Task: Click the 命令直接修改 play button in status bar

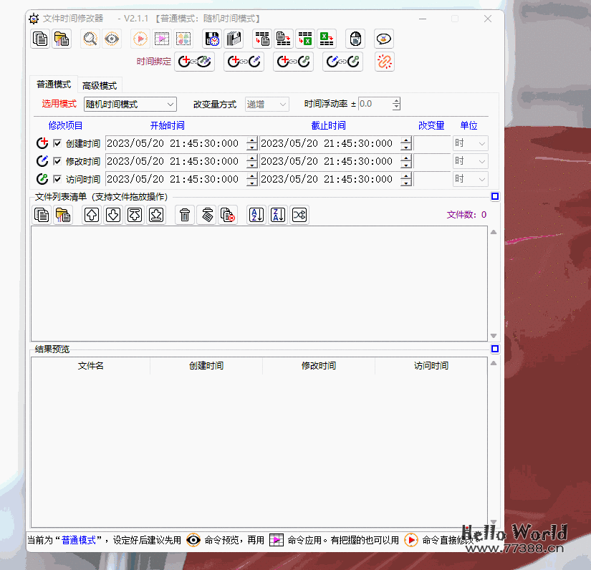Action: pyautogui.click(x=411, y=540)
